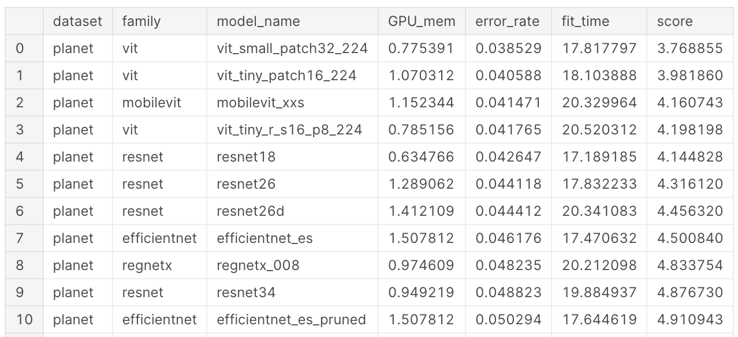Click the GPU_mem value 0.634766

coord(421,157)
